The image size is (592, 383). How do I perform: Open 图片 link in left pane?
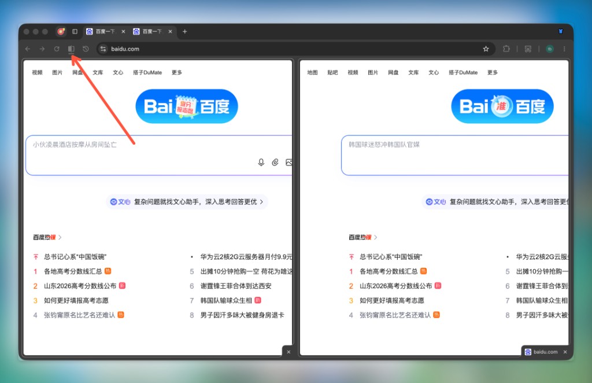57,72
